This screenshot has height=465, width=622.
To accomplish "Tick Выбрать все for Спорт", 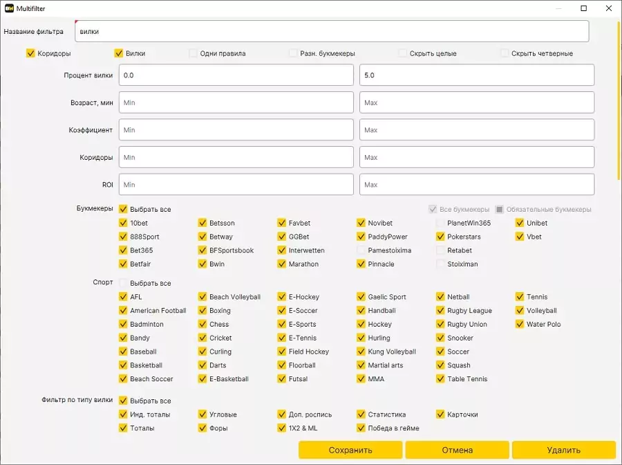I will coord(123,283).
